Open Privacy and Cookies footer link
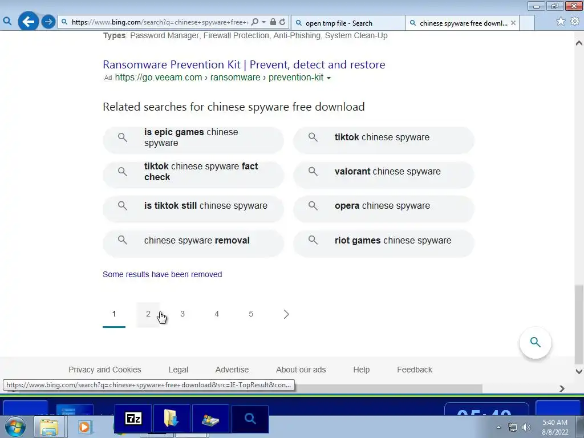584x438 pixels. (x=105, y=370)
